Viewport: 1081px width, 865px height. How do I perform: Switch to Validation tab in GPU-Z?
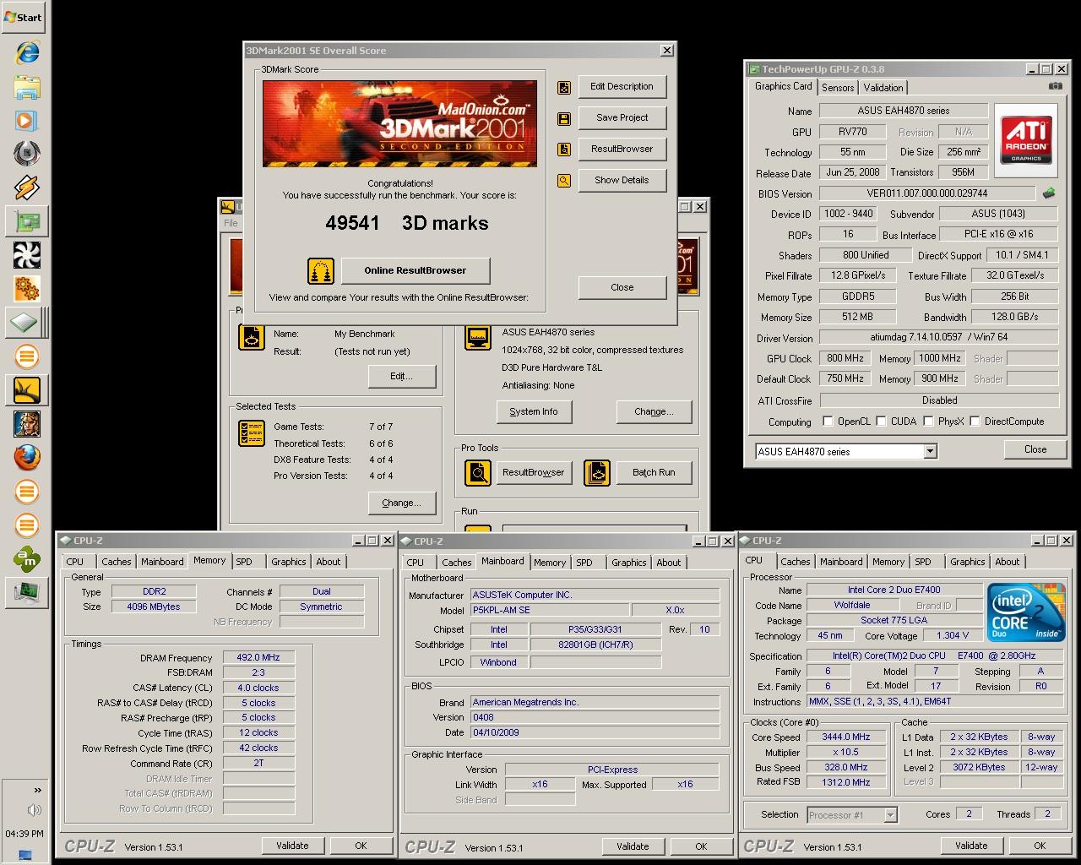point(883,87)
